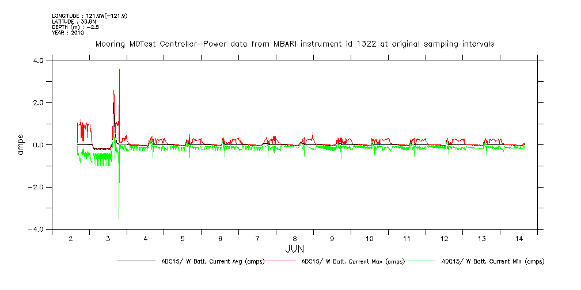
Task: Click the day 2 x-axis date label
Action: [x=71, y=239]
